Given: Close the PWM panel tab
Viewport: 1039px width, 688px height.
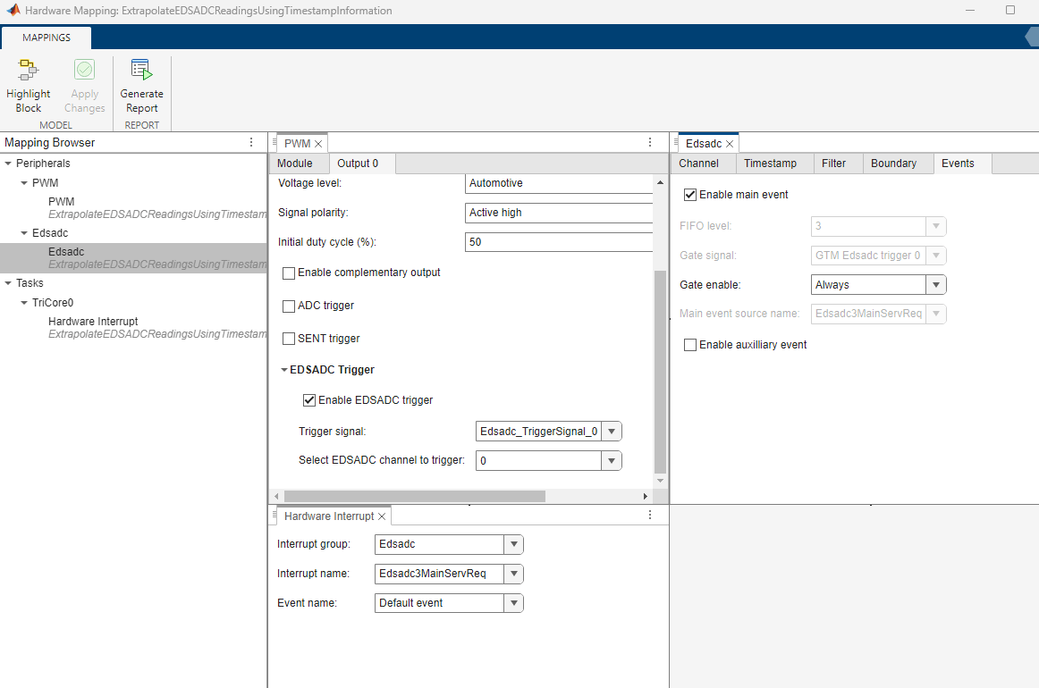Looking at the screenshot, I should coord(318,144).
